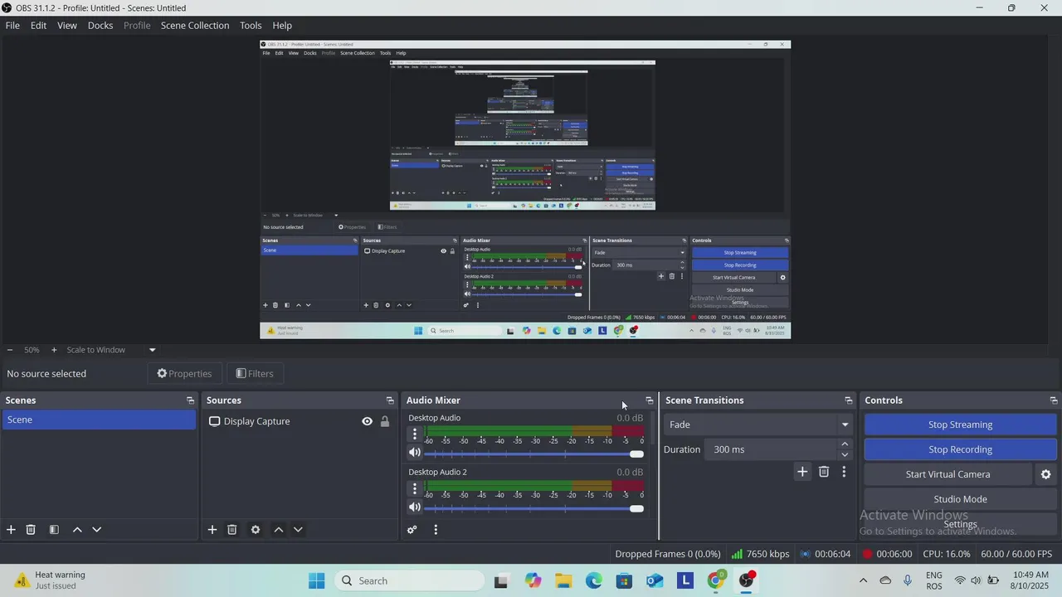This screenshot has height=597, width=1062.
Task: Open Scale to Window dropdown arrow
Action: coord(152,350)
